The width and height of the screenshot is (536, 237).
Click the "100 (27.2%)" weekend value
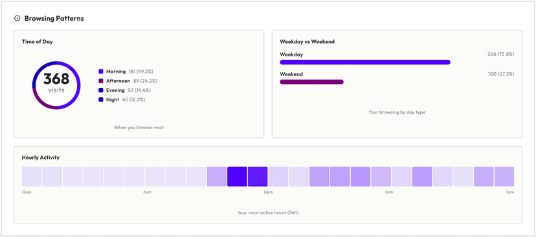point(501,74)
